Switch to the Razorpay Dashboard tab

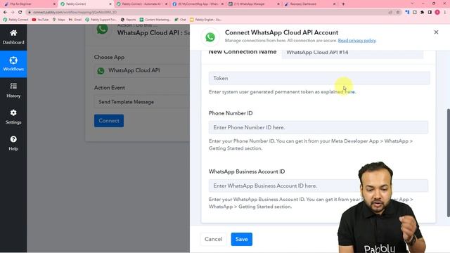click(x=310, y=4)
